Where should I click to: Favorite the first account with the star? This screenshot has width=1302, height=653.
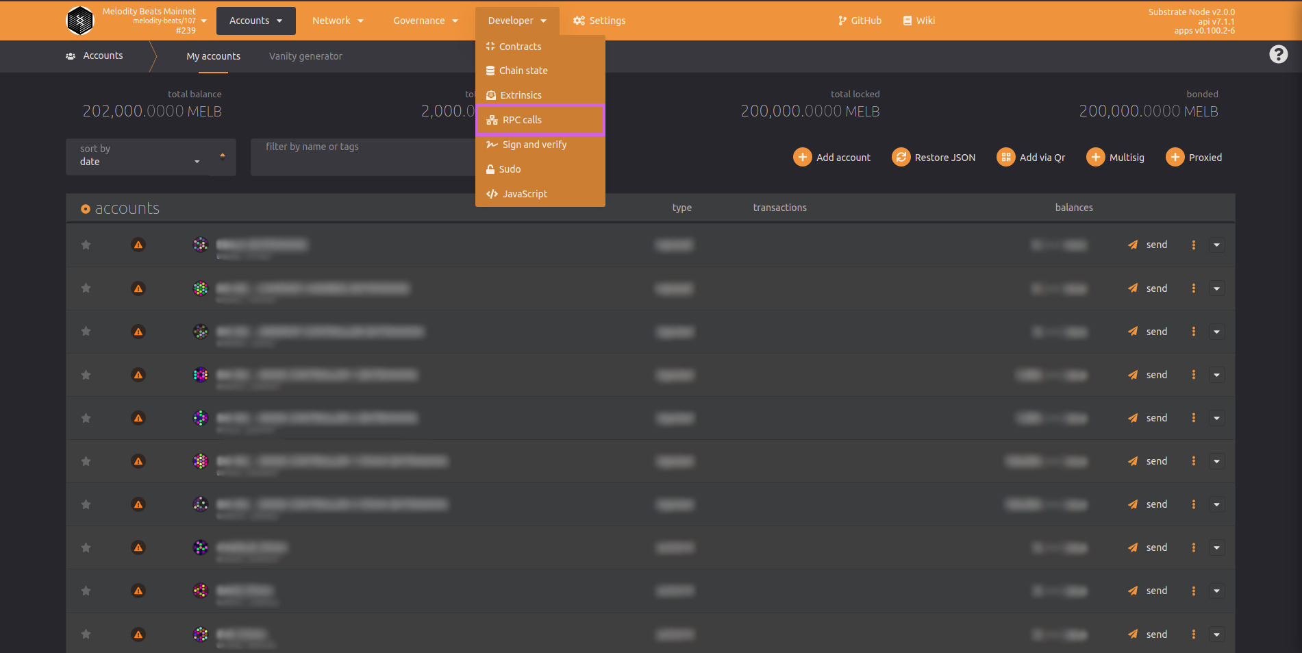coord(86,245)
